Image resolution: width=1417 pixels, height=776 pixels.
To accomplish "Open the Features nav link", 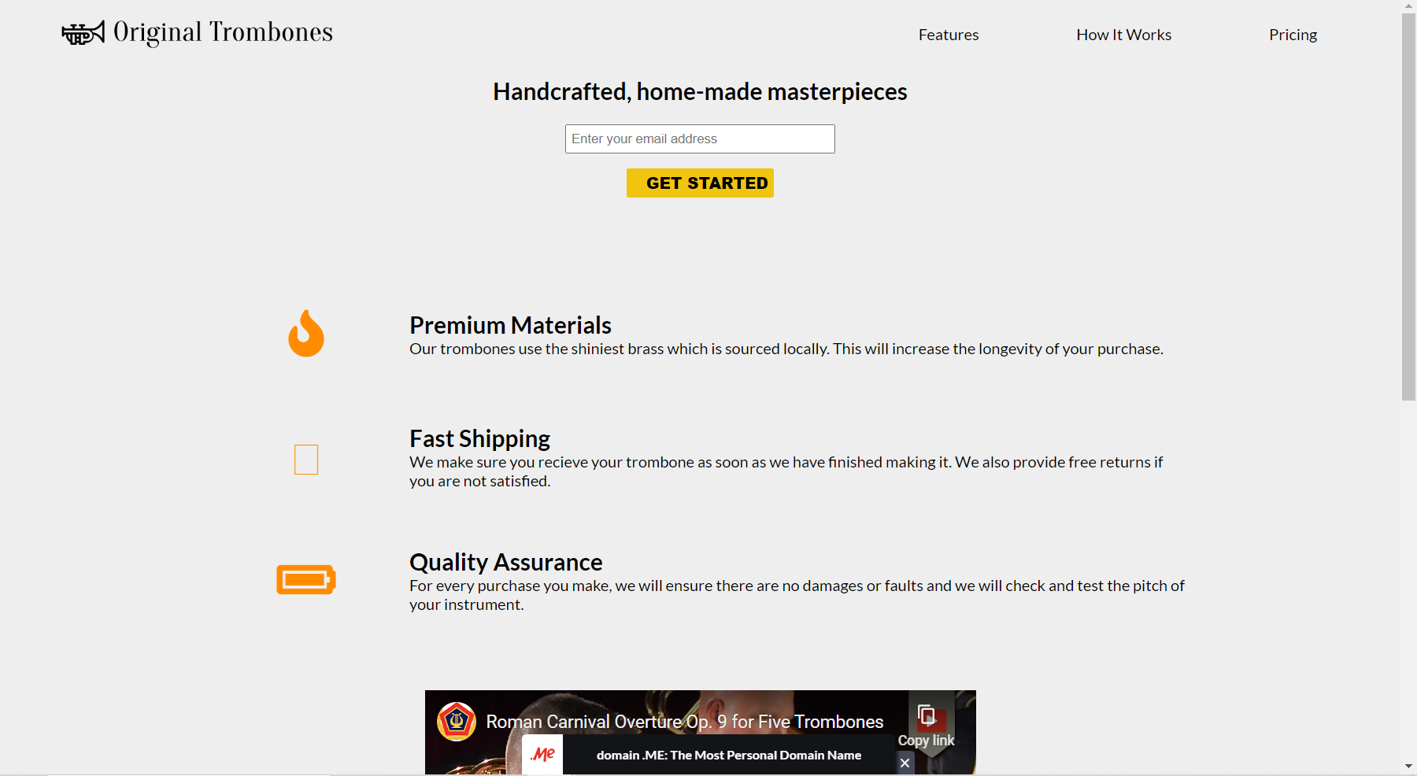I will pos(949,35).
